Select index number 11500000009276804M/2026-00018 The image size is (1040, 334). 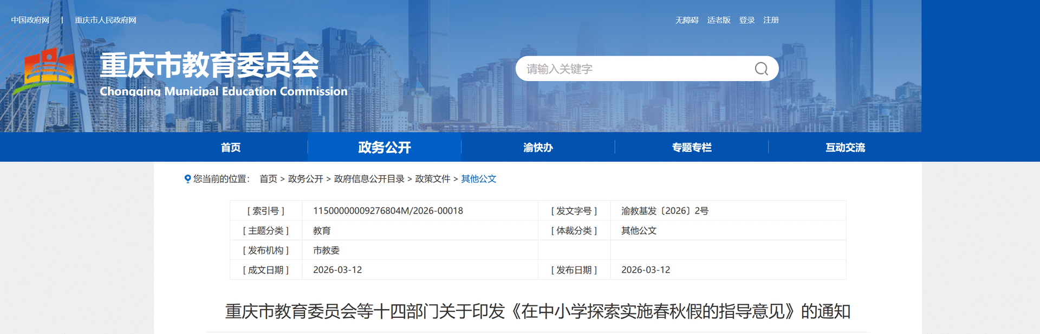tap(388, 211)
